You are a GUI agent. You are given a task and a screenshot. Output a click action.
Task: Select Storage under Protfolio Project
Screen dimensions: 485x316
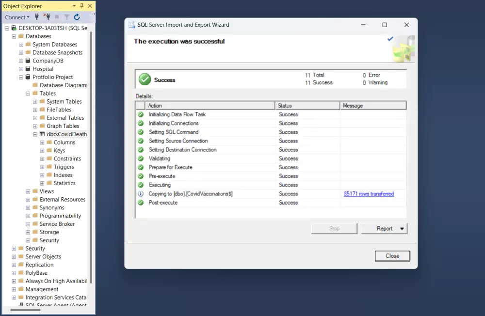(49, 232)
